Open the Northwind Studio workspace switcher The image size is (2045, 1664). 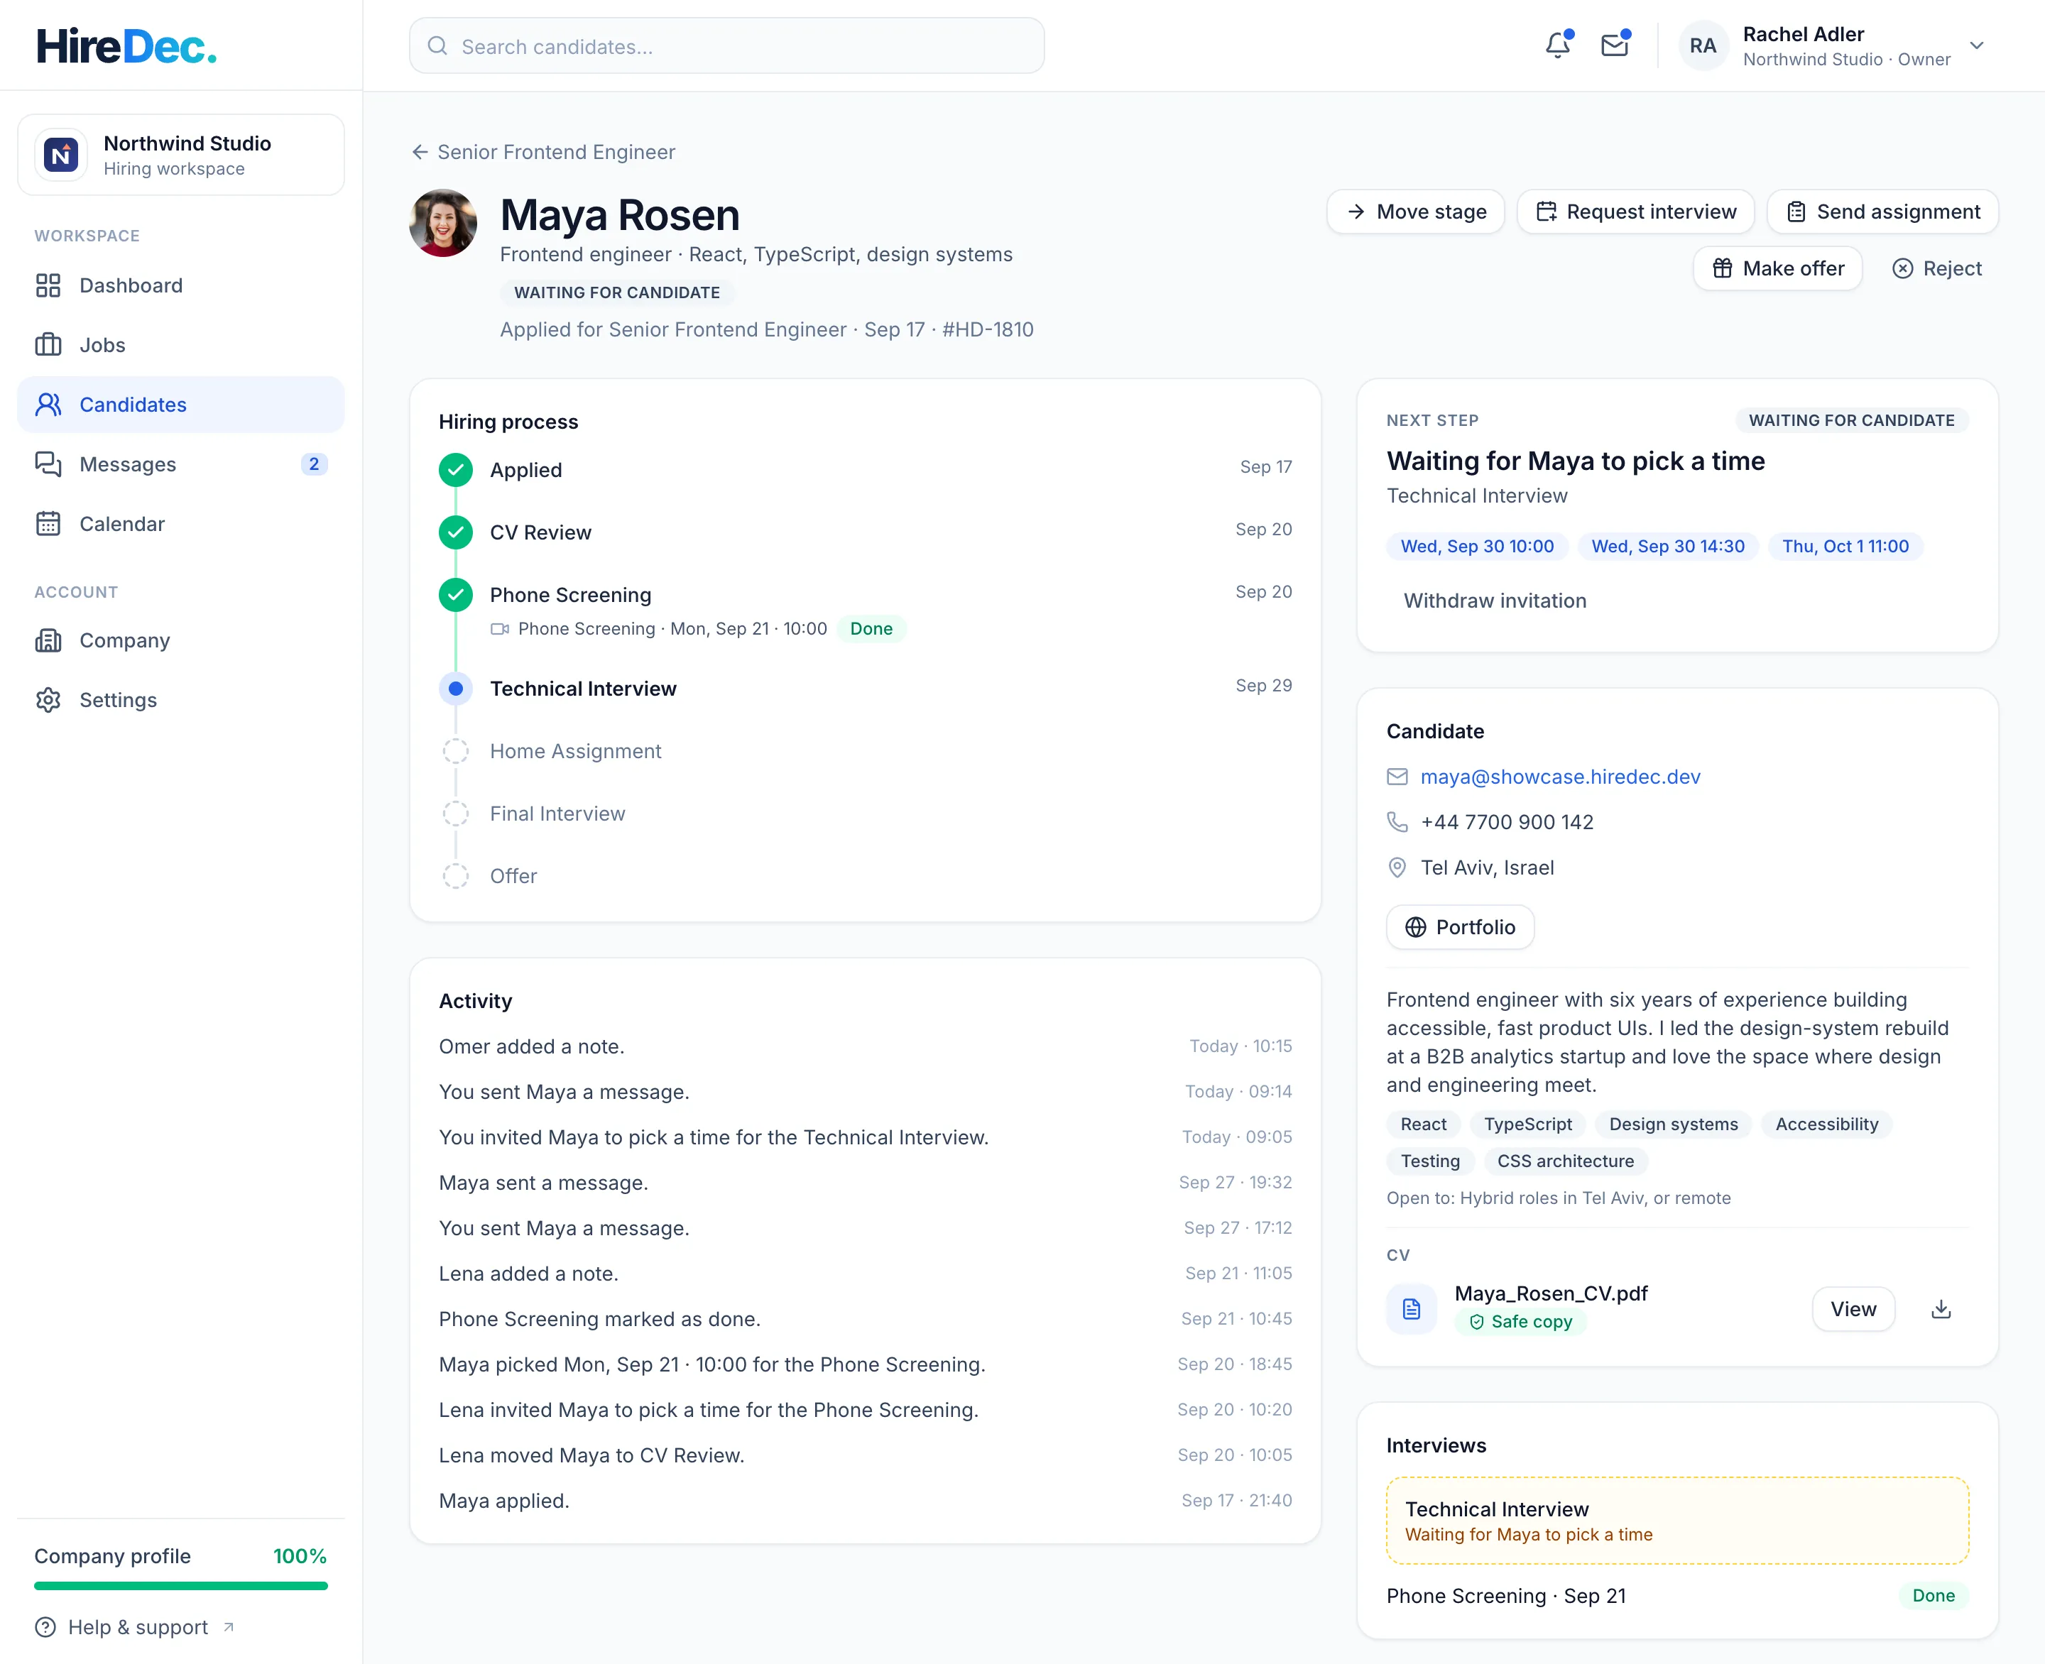click(x=181, y=155)
